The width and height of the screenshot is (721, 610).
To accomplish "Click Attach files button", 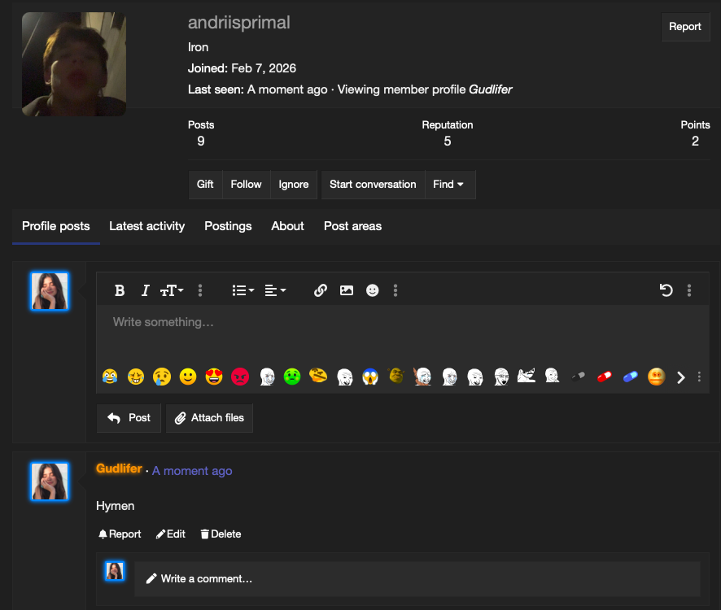I will click(209, 418).
